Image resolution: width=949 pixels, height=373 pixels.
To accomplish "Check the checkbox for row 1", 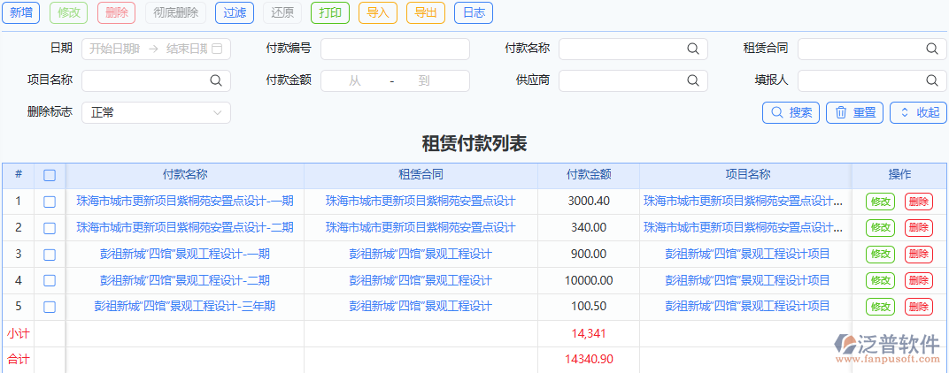I will pos(50,202).
